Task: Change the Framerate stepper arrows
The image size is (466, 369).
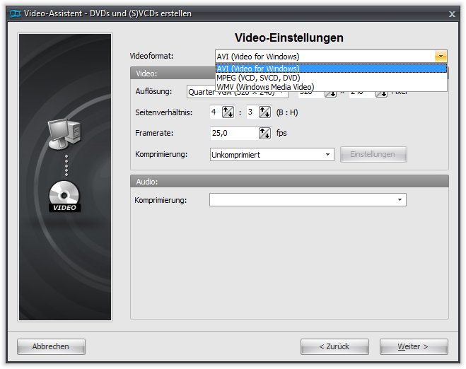Action: (264, 133)
